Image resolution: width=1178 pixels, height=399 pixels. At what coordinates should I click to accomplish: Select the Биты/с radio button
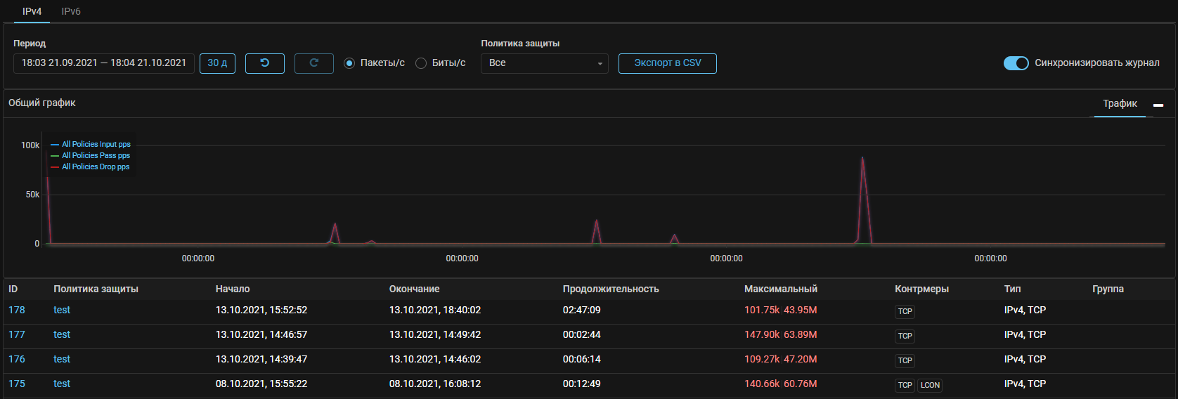coord(421,63)
